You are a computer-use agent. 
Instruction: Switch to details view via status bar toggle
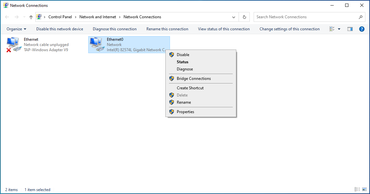(x=357, y=189)
